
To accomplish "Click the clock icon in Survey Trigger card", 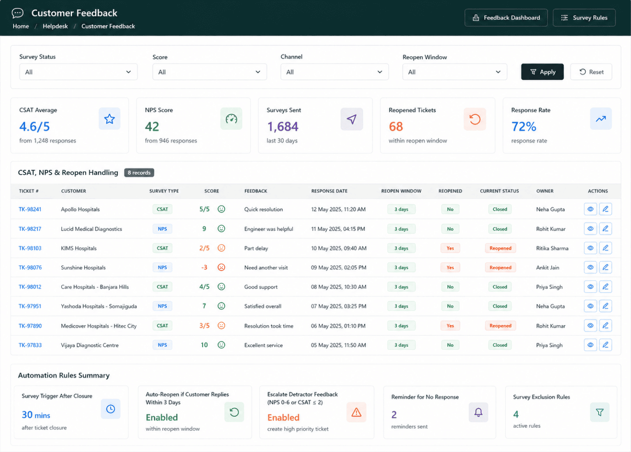I will pyautogui.click(x=111, y=409).
